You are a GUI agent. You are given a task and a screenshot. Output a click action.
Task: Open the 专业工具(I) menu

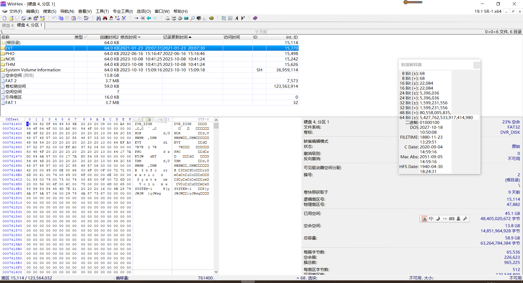click(x=123, y=11)
